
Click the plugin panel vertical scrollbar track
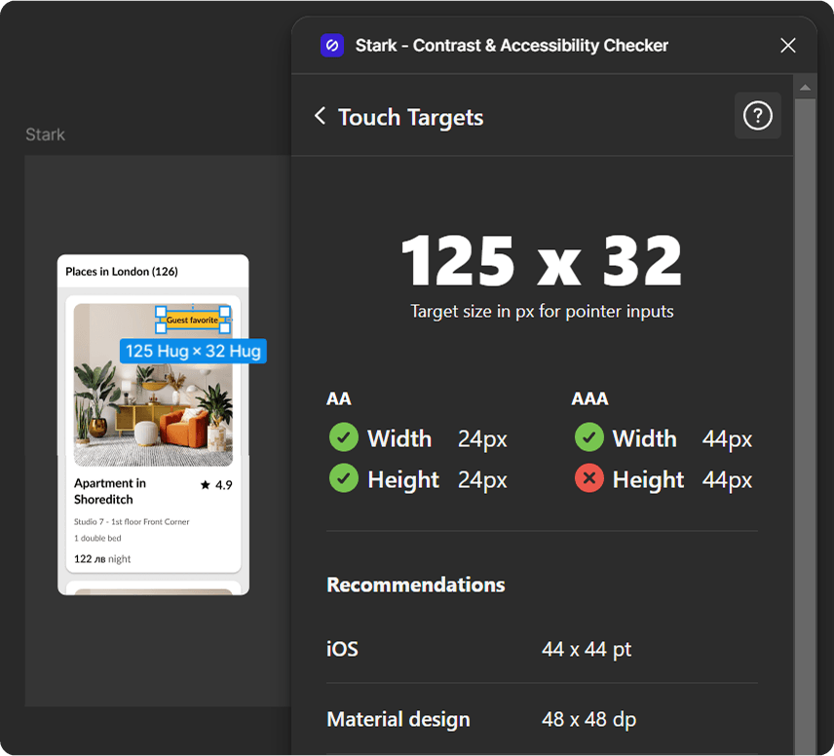click(805, 438)
